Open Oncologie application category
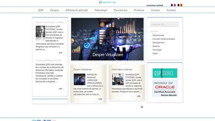215x121 pixels. 157,50
